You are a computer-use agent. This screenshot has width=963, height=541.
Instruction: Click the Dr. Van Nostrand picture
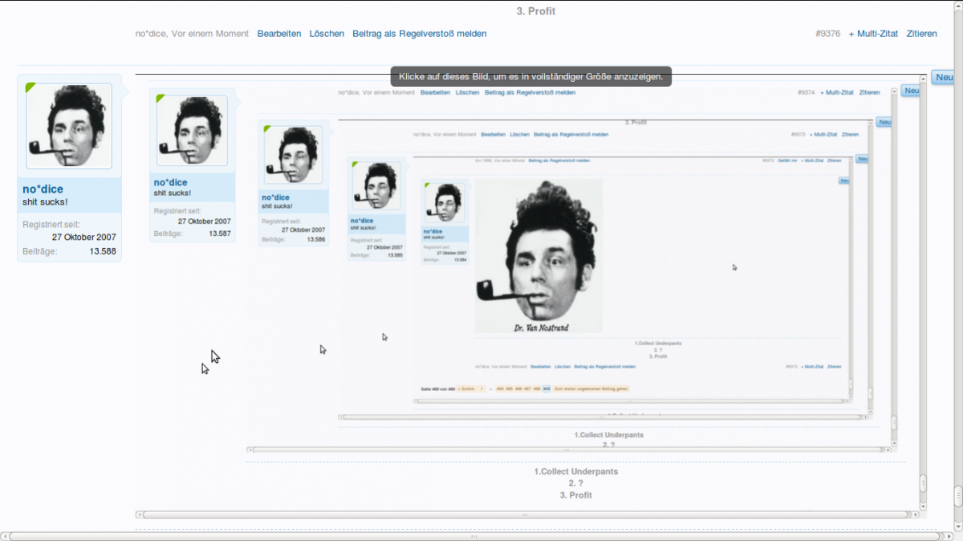pyautogui.click(x=538, y=255)
